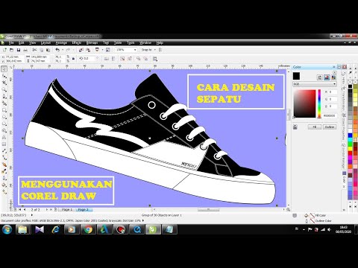This screenshot has width=358, height=268.
Task: Show color viewers in Color docker
Action: click(327, 77)
